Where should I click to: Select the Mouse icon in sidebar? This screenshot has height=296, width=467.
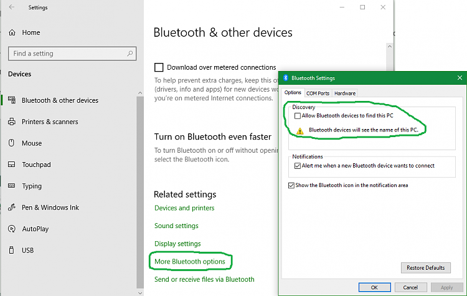[11, 143]
